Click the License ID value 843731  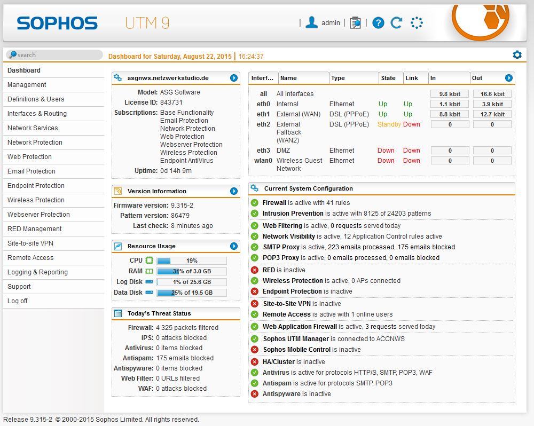[171, 102]
